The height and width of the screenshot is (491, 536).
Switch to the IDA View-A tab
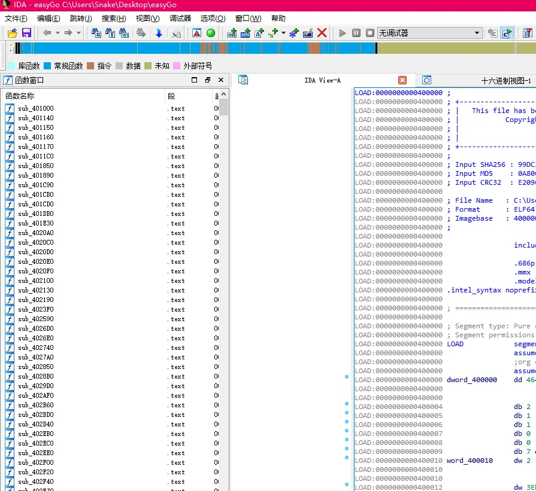point(322,80)
